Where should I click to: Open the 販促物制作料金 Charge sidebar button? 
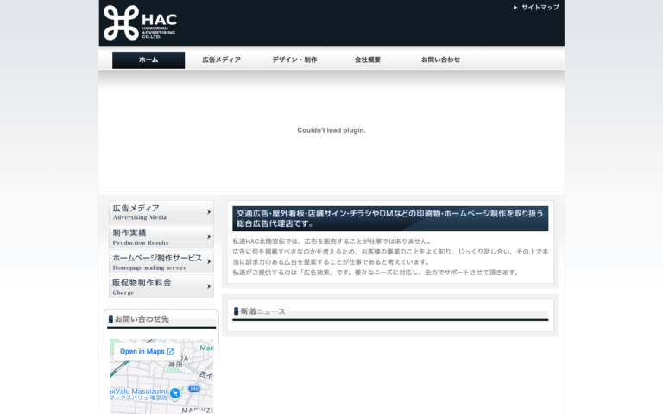(161, 286)
